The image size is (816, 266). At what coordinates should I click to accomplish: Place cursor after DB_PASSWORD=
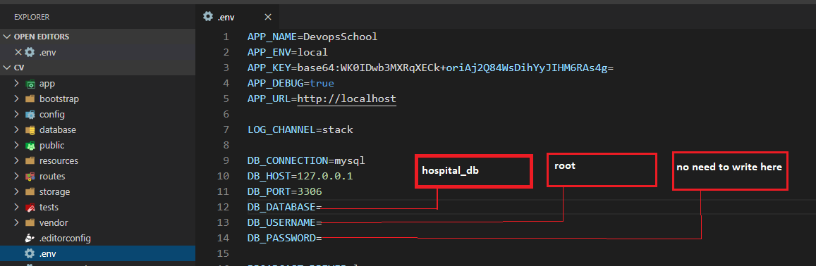tap(322, 238)
